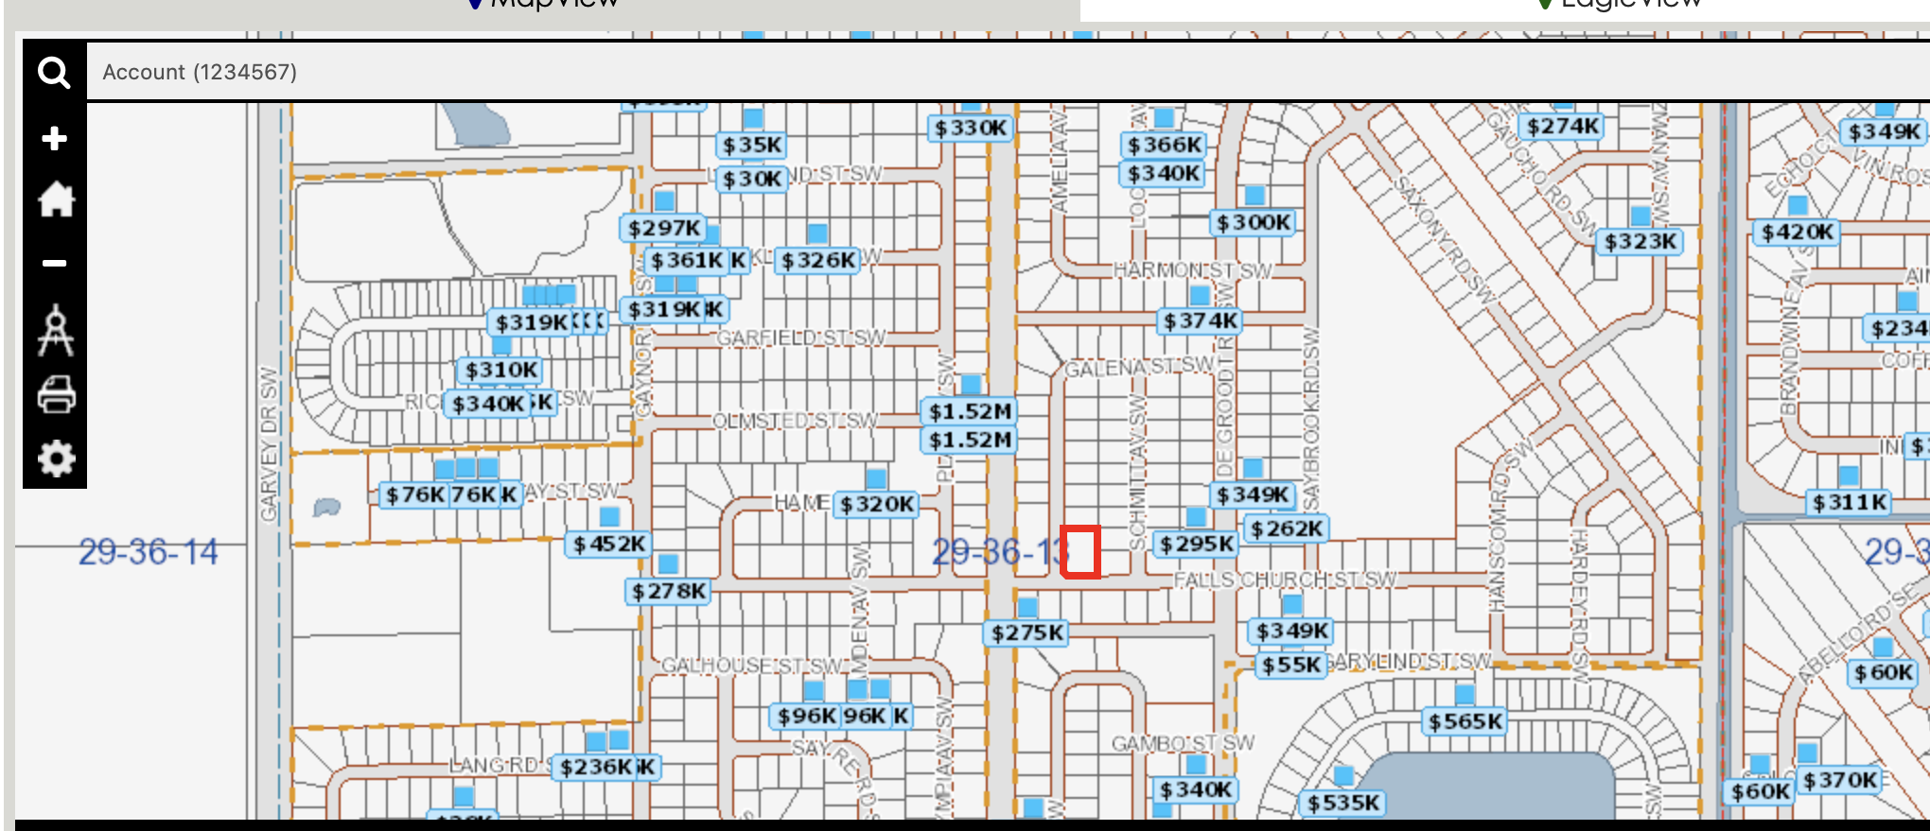The image size is (1930, 831).
Task: Switch to the Map View tab
Action: click(544, 4)
